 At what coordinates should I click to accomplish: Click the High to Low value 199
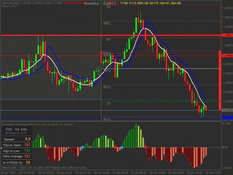[27, 151]
